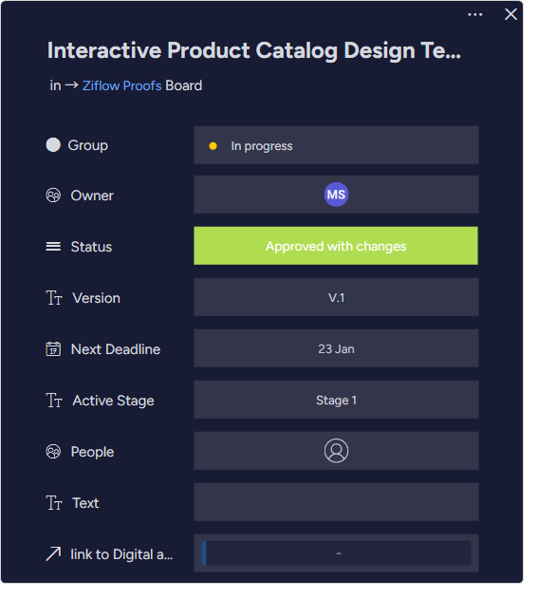538x598 pixels.
Task: Edit the Stage 1 active stage field
Action: 336,400
